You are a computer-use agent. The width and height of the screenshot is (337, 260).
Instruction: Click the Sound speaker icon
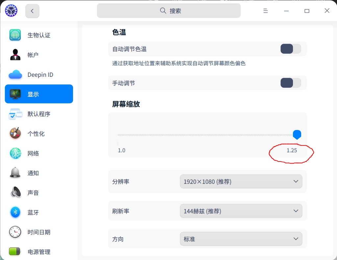tap(16, 192)
